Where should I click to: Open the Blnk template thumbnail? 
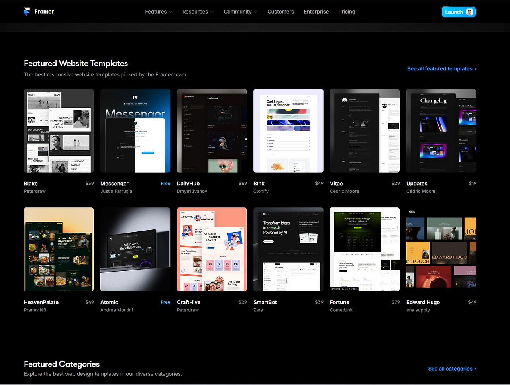click(288, 131)
